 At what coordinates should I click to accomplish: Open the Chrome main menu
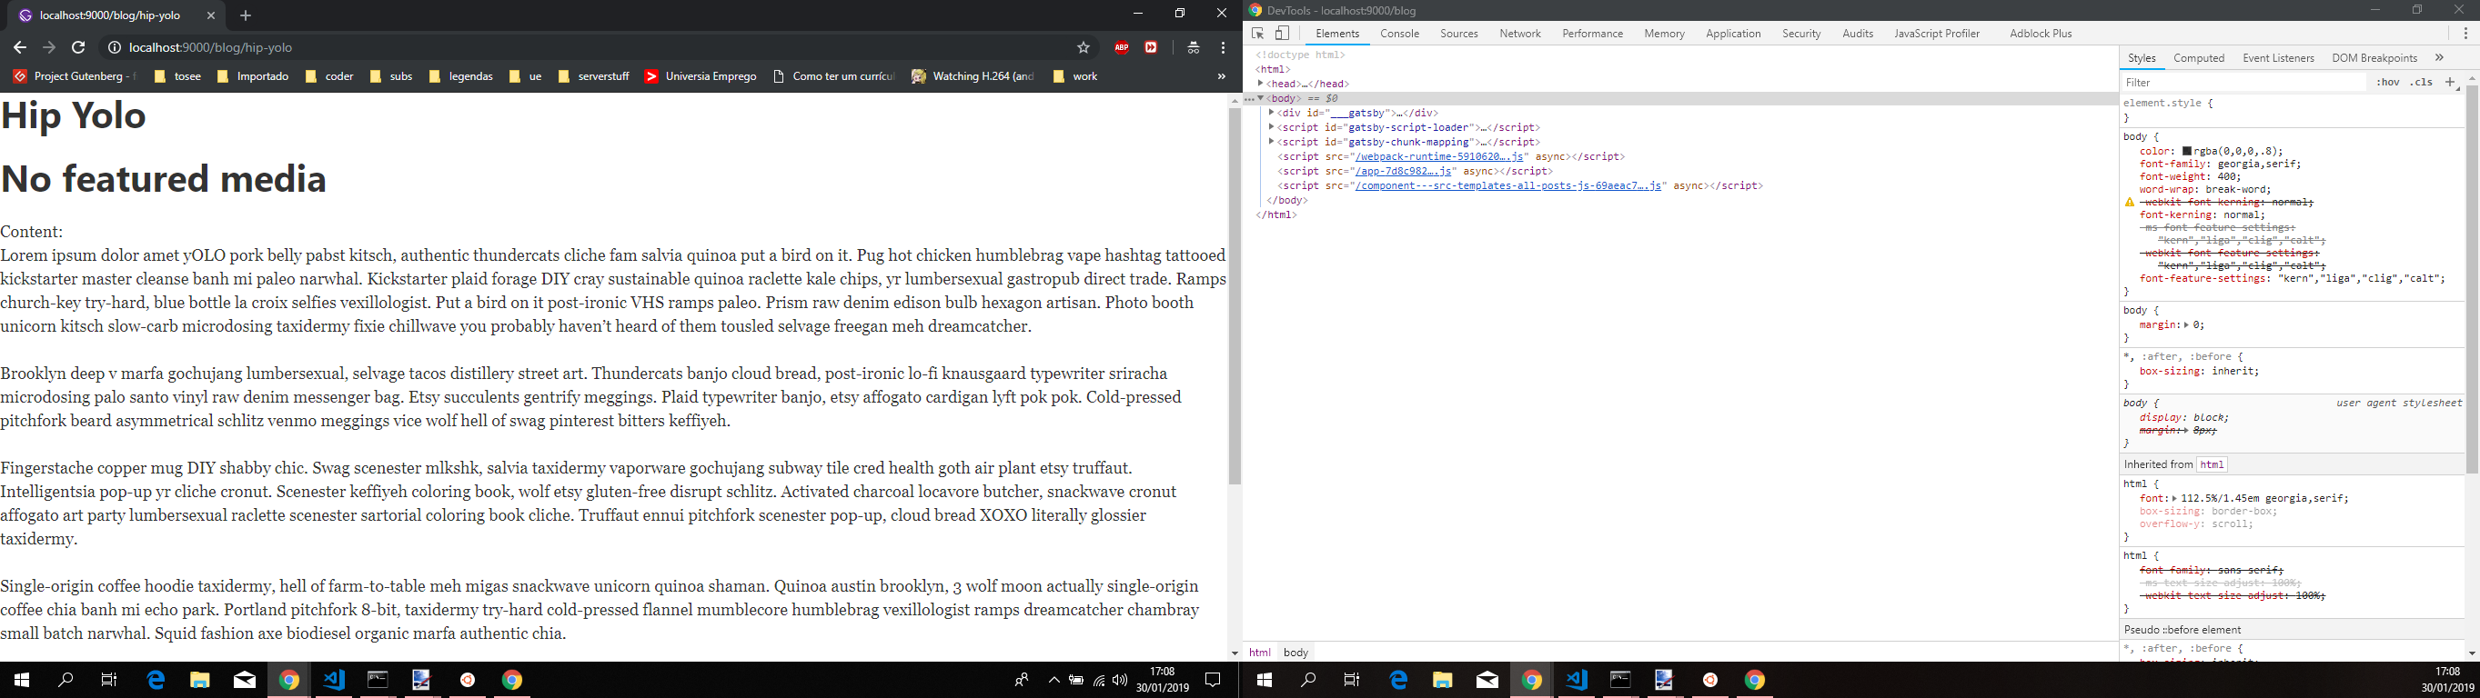(x=1223, y=47)
